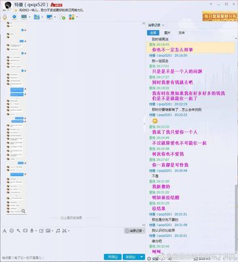238x262 pixels.
Task: Insert a picture via image icon
Action: coord(48,231)
